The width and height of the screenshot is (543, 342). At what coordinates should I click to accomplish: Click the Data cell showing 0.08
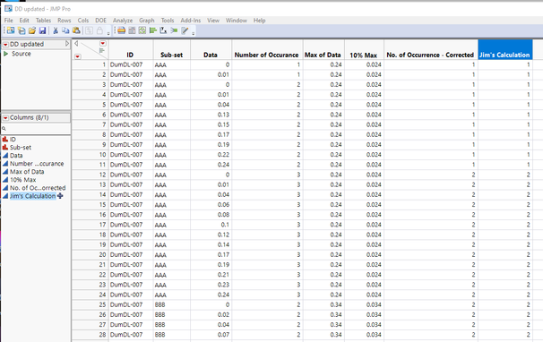(211, 215)
